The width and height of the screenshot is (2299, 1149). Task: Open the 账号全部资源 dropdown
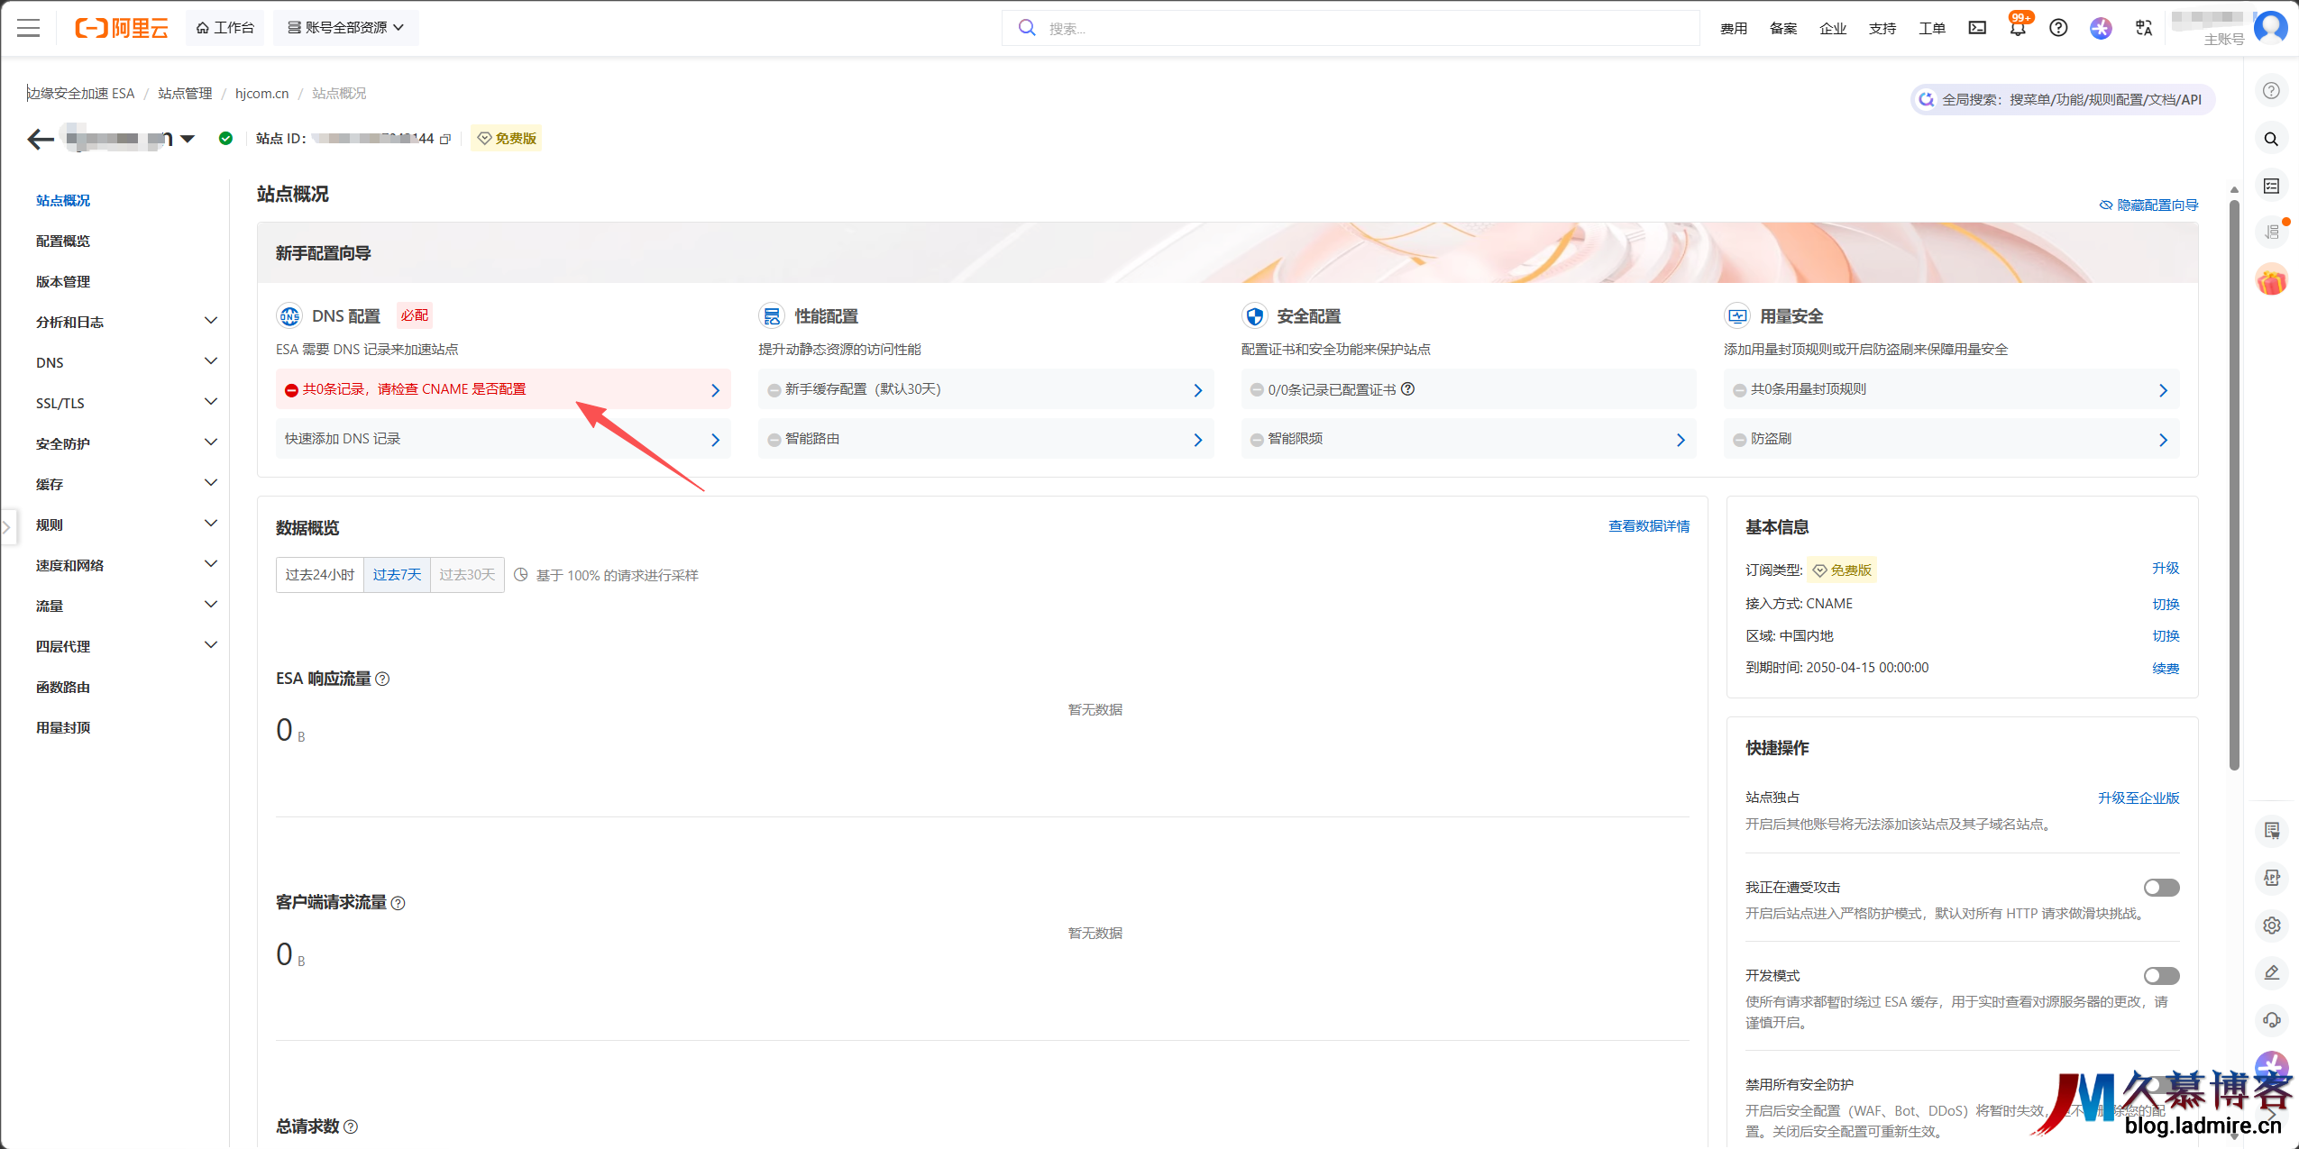[345, 28]
